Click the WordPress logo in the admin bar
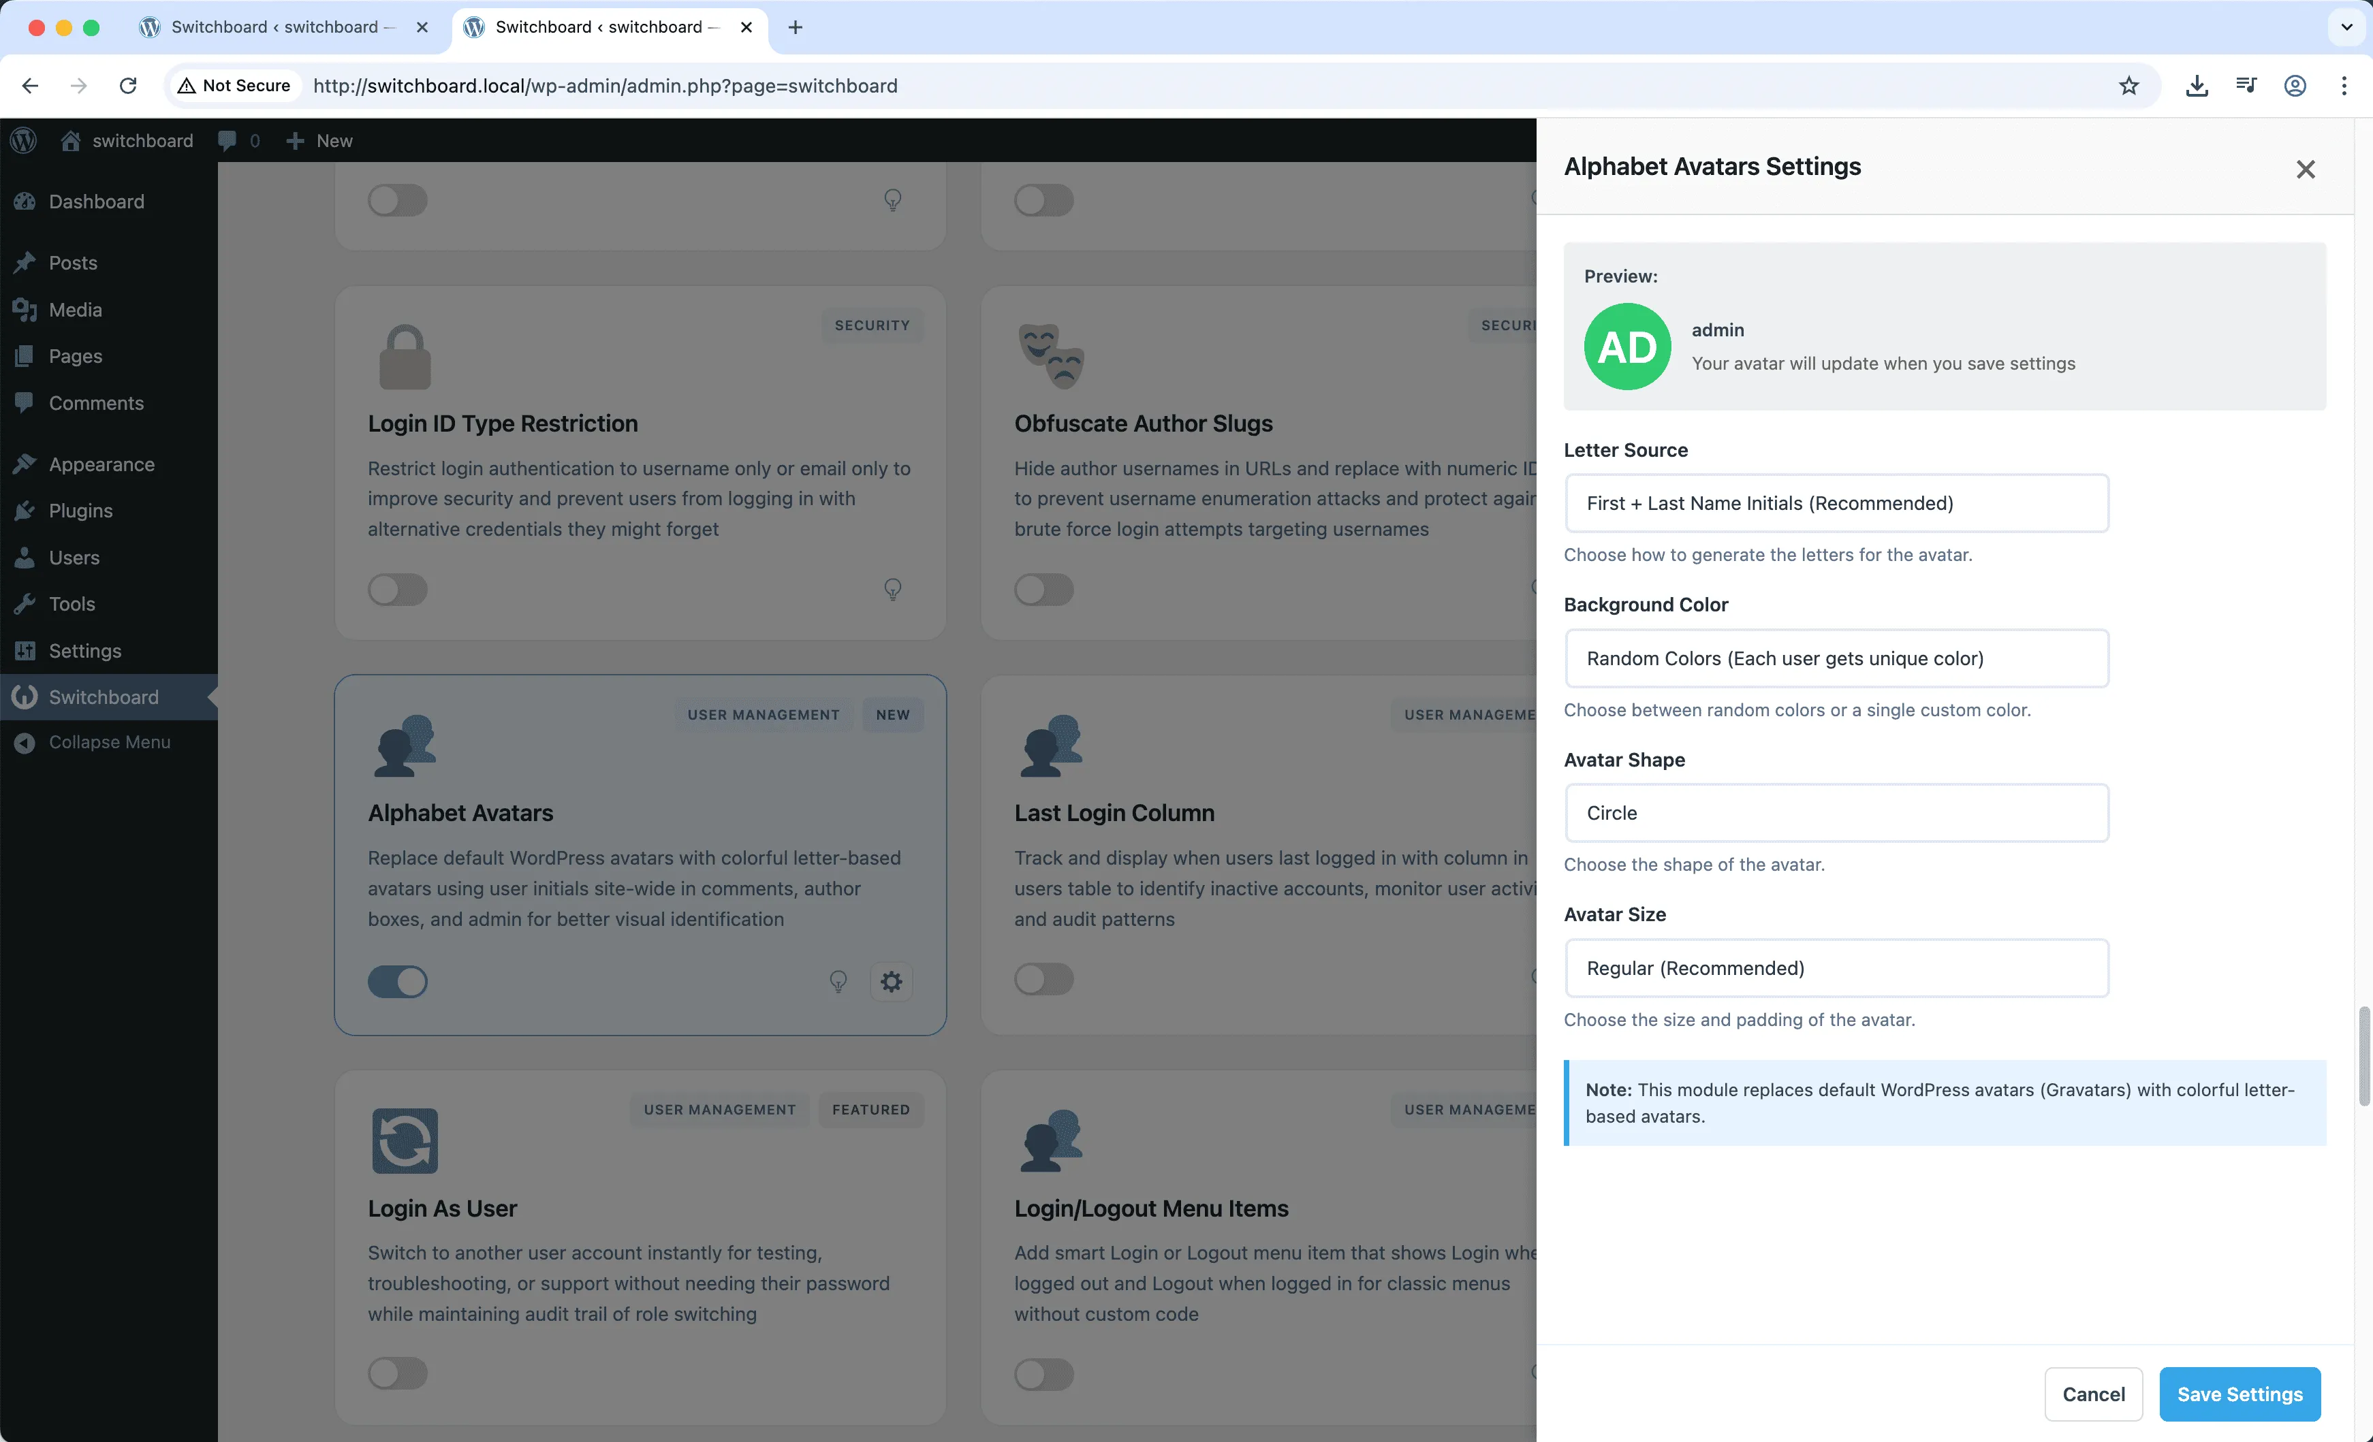The image size is (2373, 1442). click(x=23, y=140)
